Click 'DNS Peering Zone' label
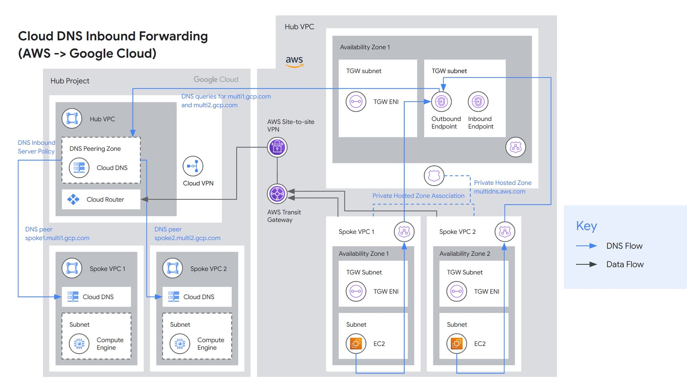687x383 pixels. point(95,148)
